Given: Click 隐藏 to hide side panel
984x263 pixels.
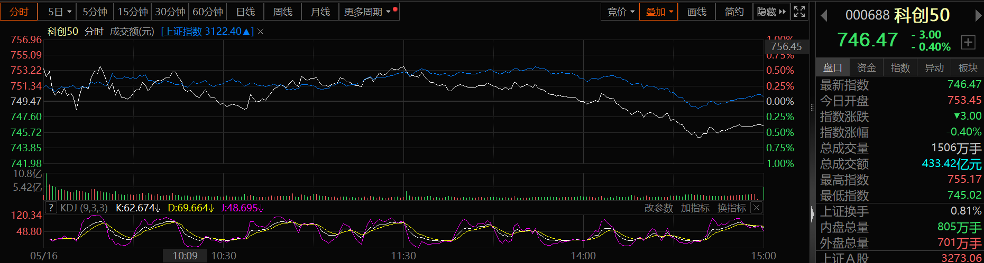Looking at the screenshot, I should pyautogui.click(x=771, y=12).
